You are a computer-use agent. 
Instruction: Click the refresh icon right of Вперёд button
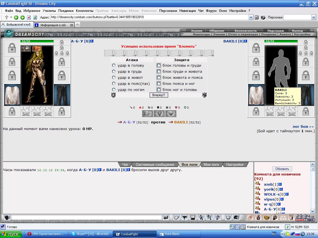[x=205, y=95]
